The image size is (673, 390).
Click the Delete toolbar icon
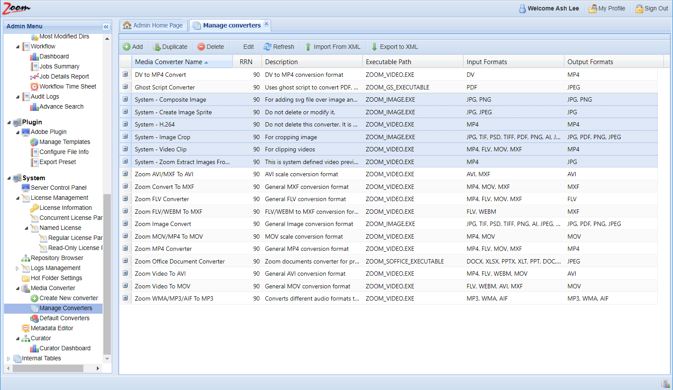[x=201, y=47]
